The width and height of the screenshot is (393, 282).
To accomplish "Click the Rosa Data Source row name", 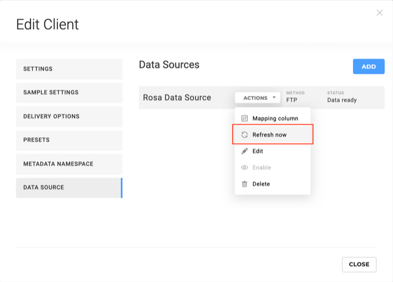I will pyautogui.click(x=177, y=98).
